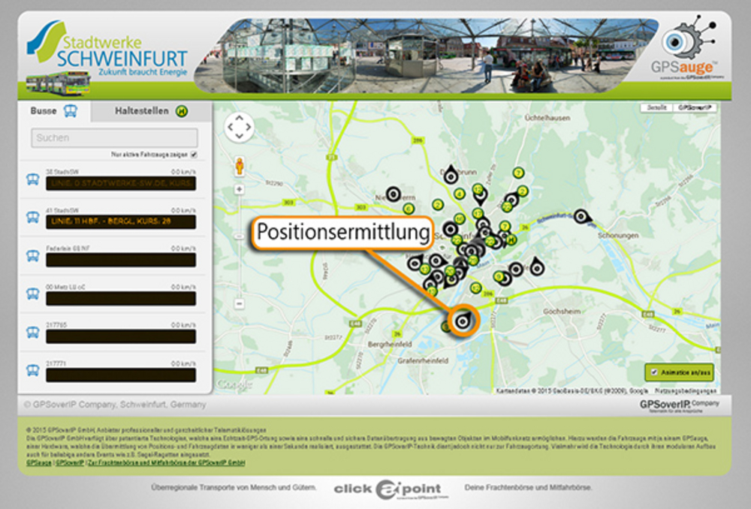The image size is (751, 509).
Task: Switch to the Haltestellen tab
Action: [x=152, y=111]
